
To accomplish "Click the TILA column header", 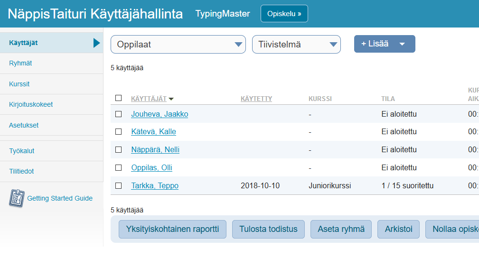I will pyautogui.click(x=388, y=99).
